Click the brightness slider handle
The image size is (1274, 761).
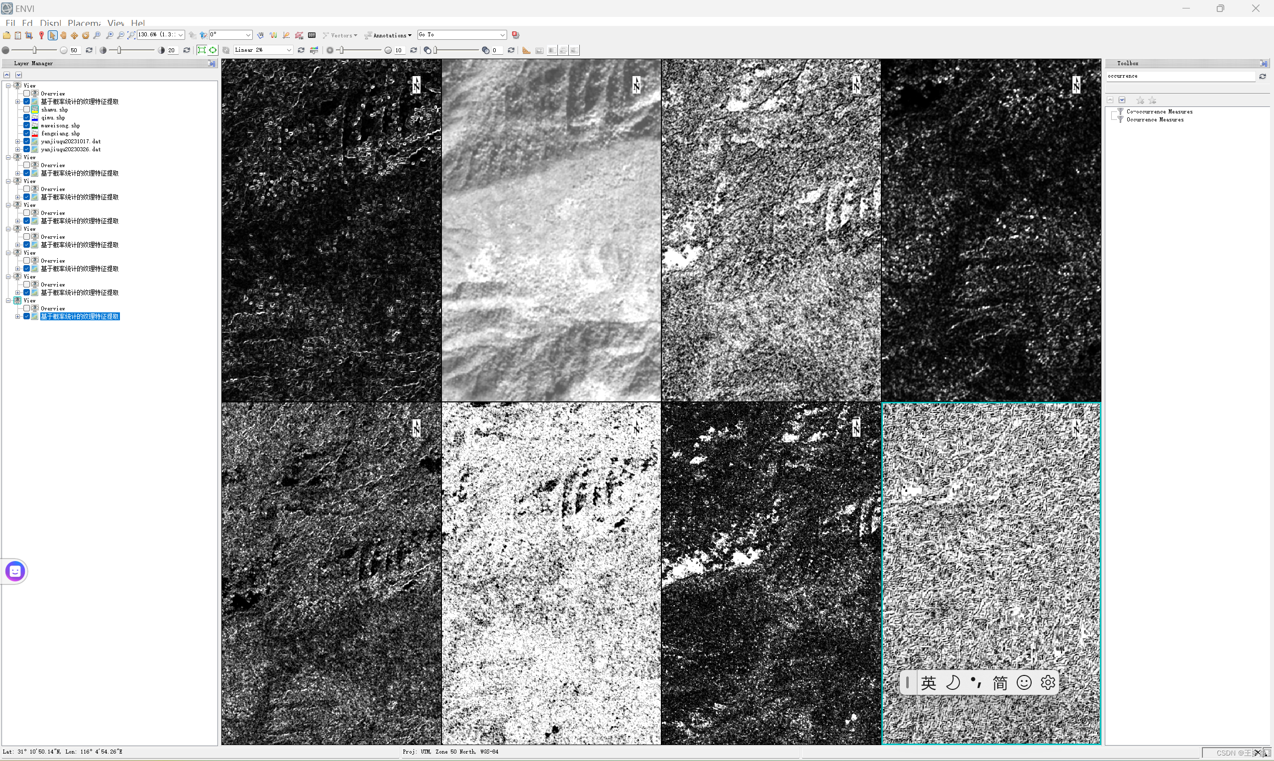click(x=34, y=50)
